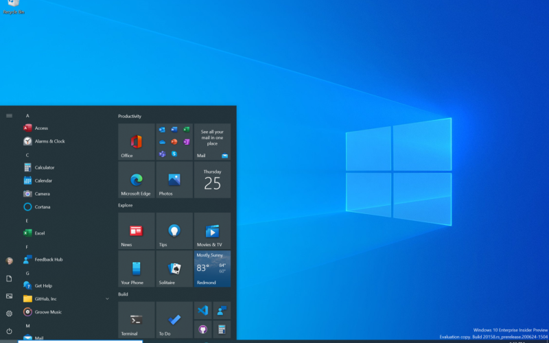
Task: Open the Feedback Hub small tile
Action: click(x=222, y=311)
